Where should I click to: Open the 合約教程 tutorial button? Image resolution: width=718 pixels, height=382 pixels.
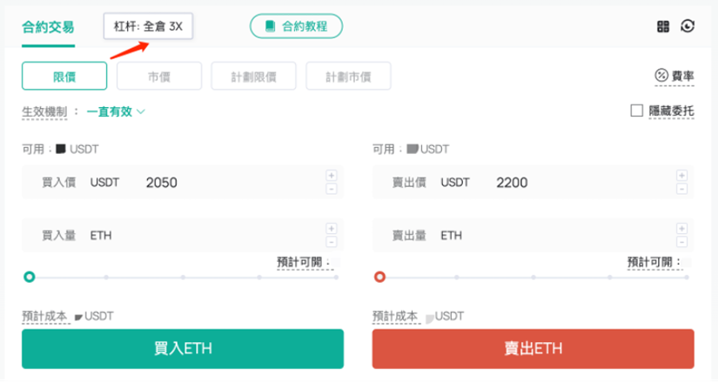[296, 26]
